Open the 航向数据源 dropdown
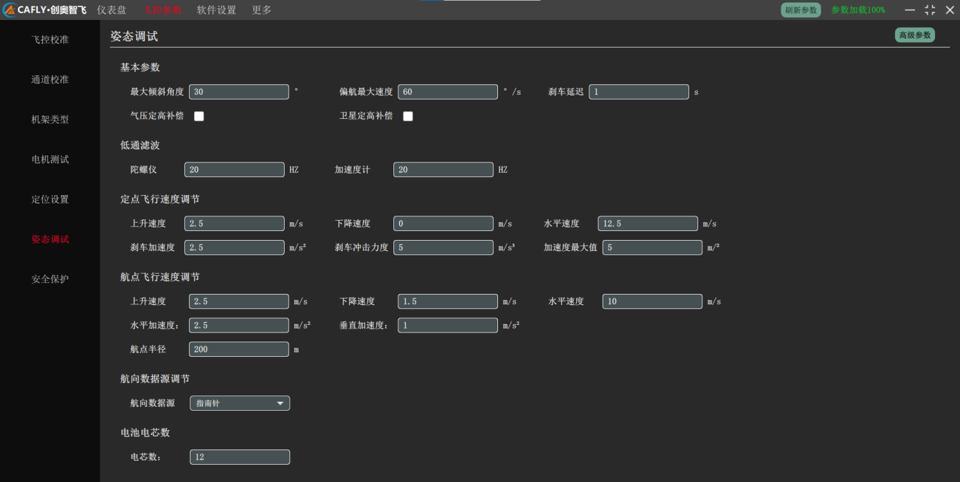This screenshot has height=482, width=960. tap(240, 403)
